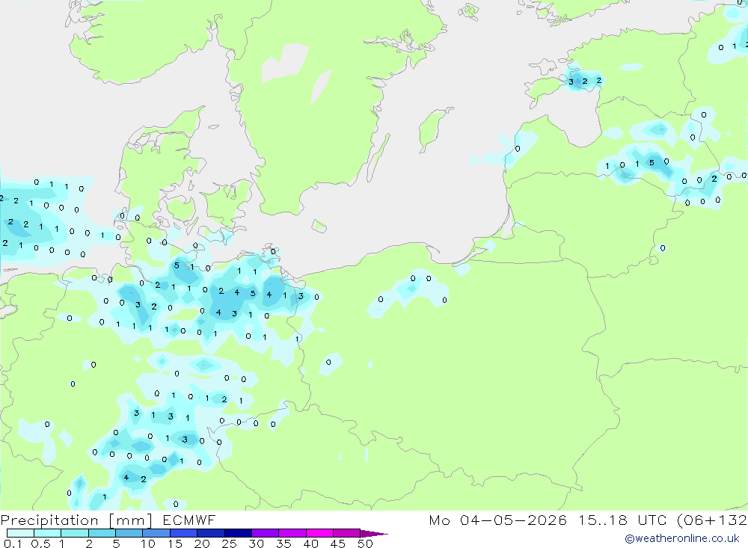Click the date 'Mo 04-05-2026'
Screen dimensions: 748x548
[498, 520]
